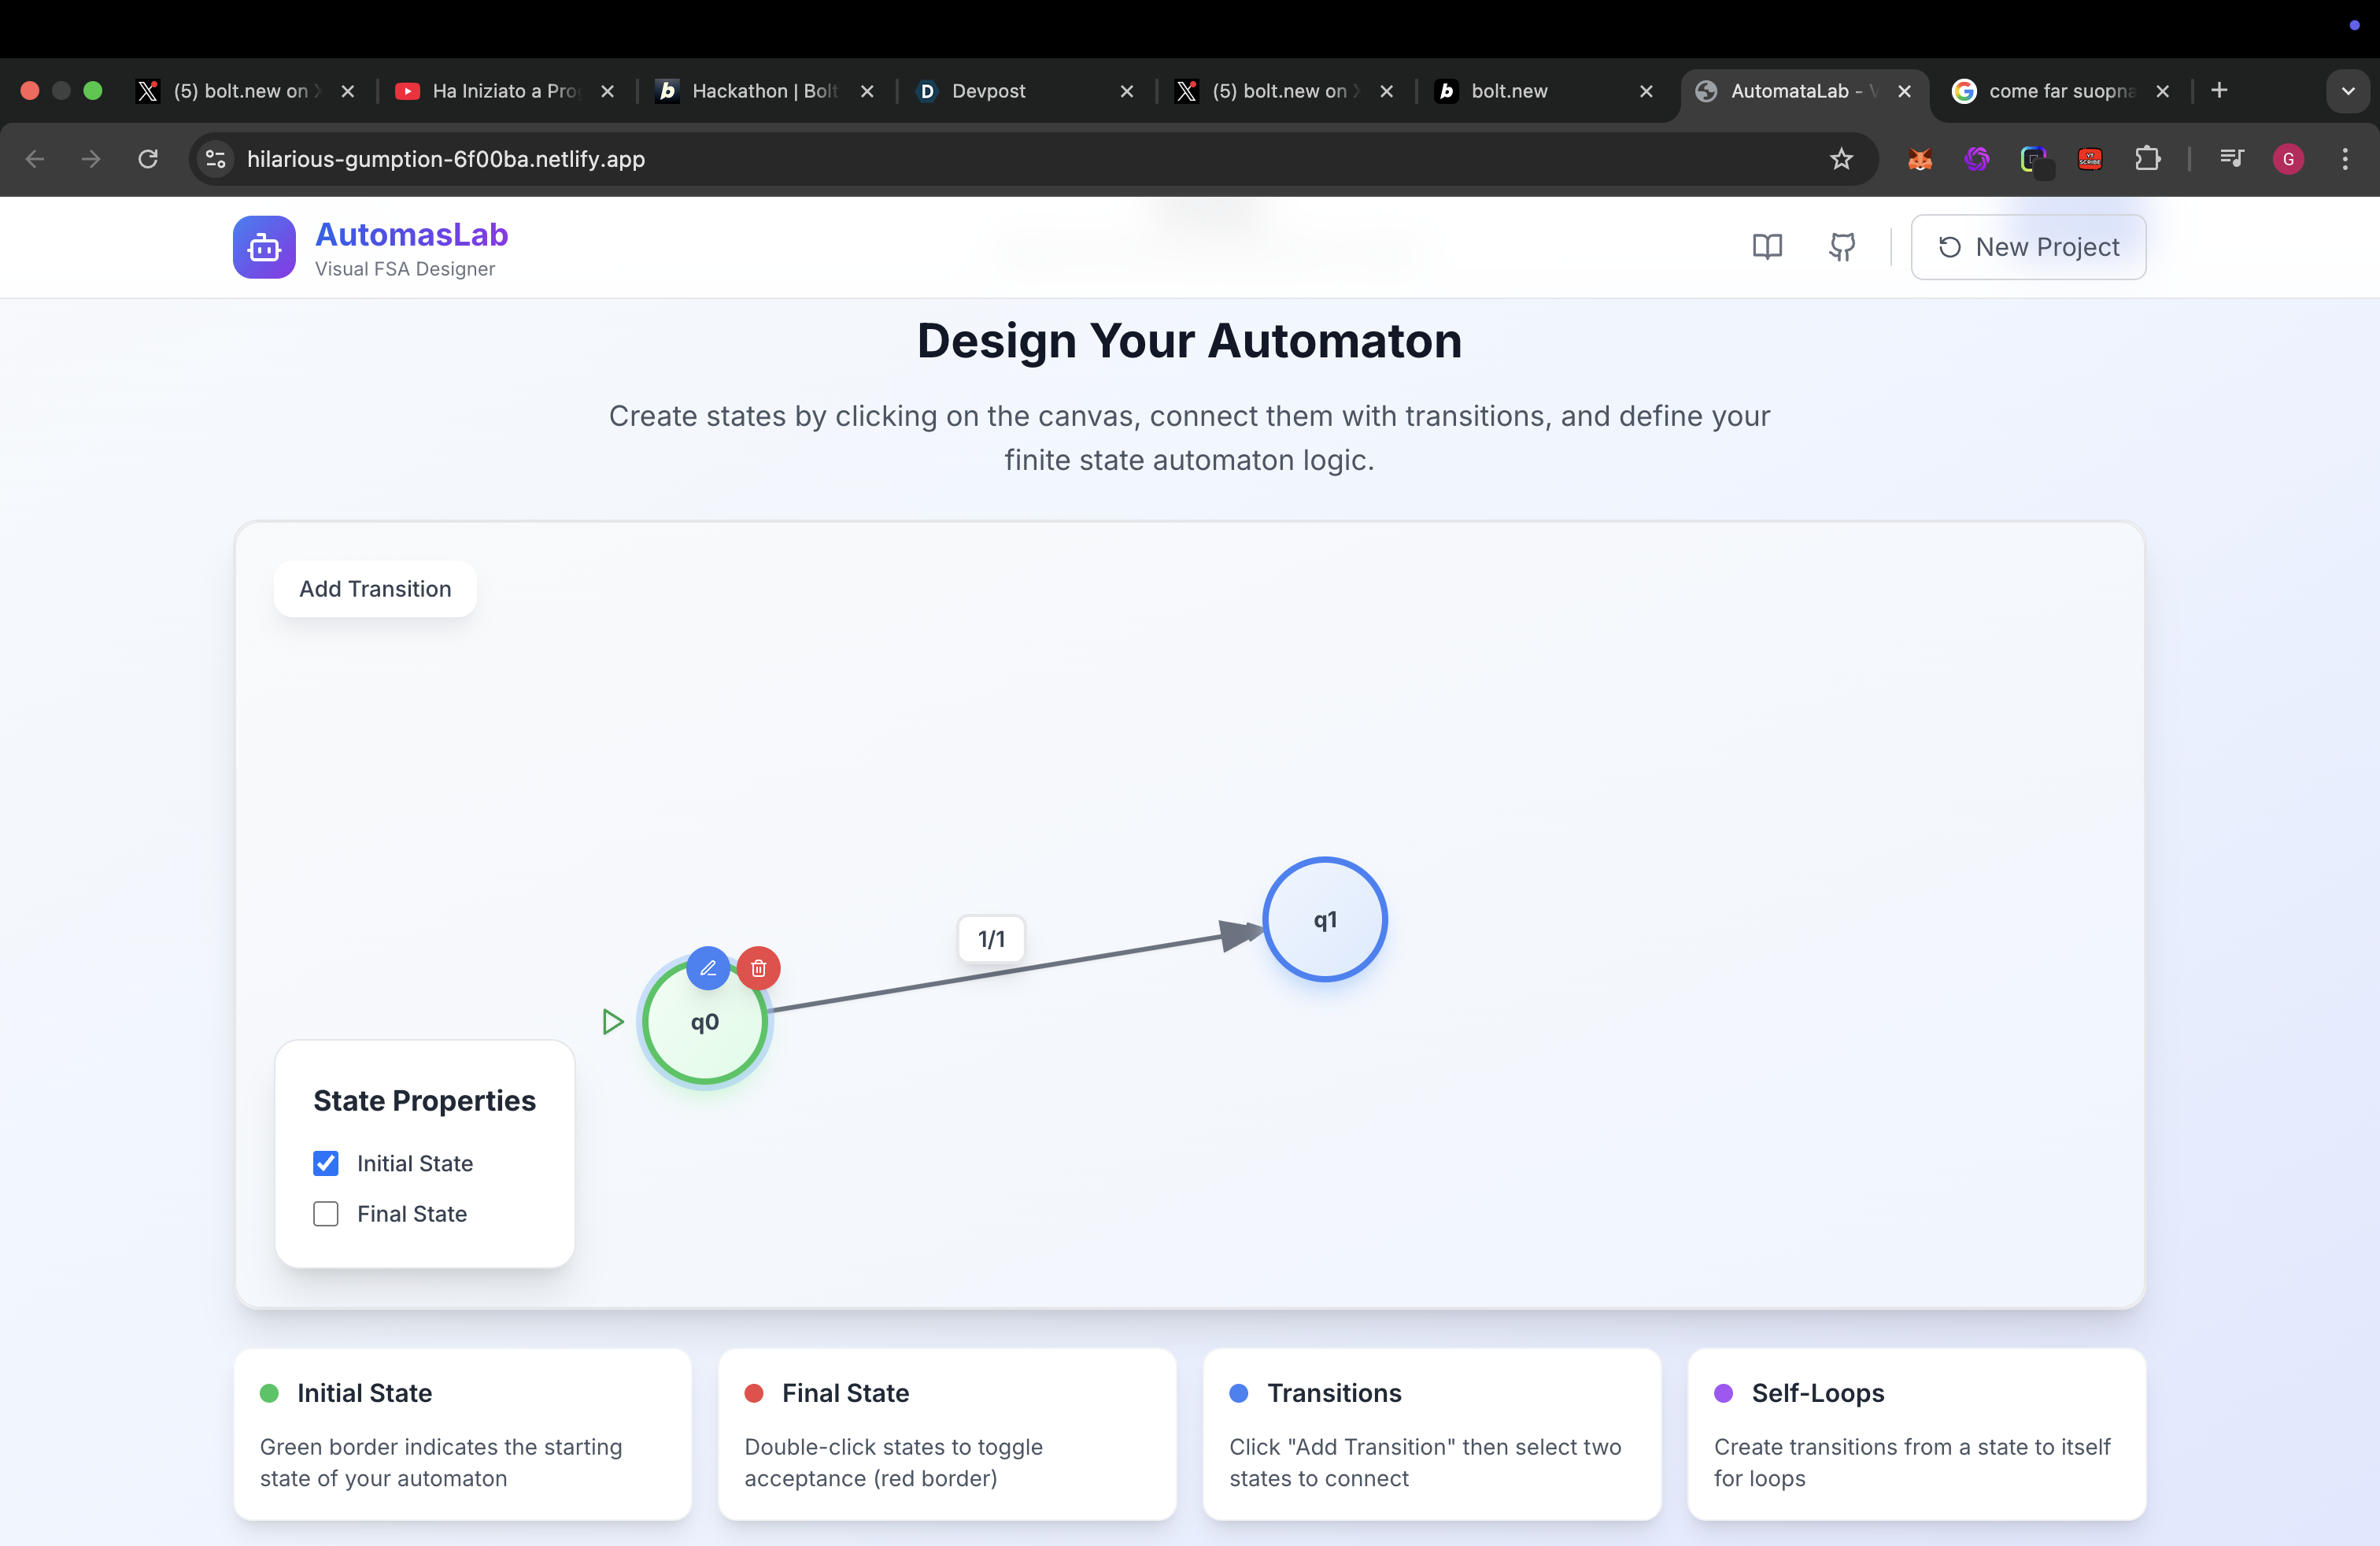2380x1546 pixels.
Task: Open the tab search chevron menu
Action: (x=2349, y=90)
